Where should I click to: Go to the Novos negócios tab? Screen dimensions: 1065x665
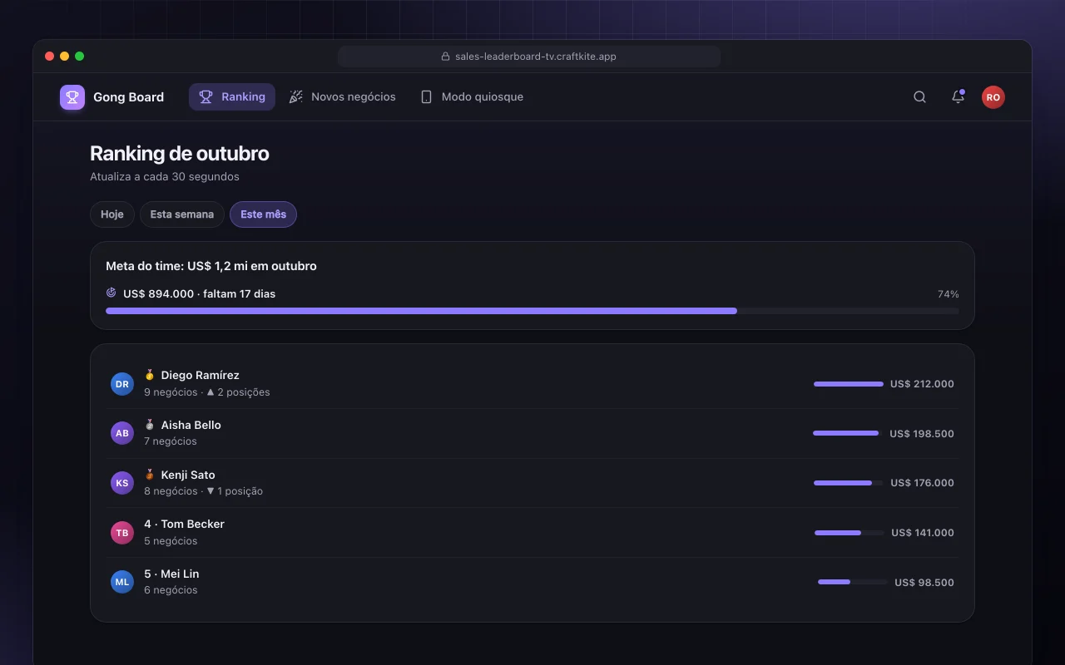pos(342,97)
